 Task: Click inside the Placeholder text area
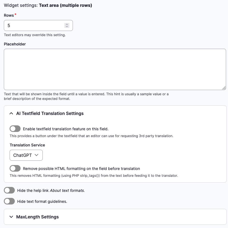click(114, 68)
